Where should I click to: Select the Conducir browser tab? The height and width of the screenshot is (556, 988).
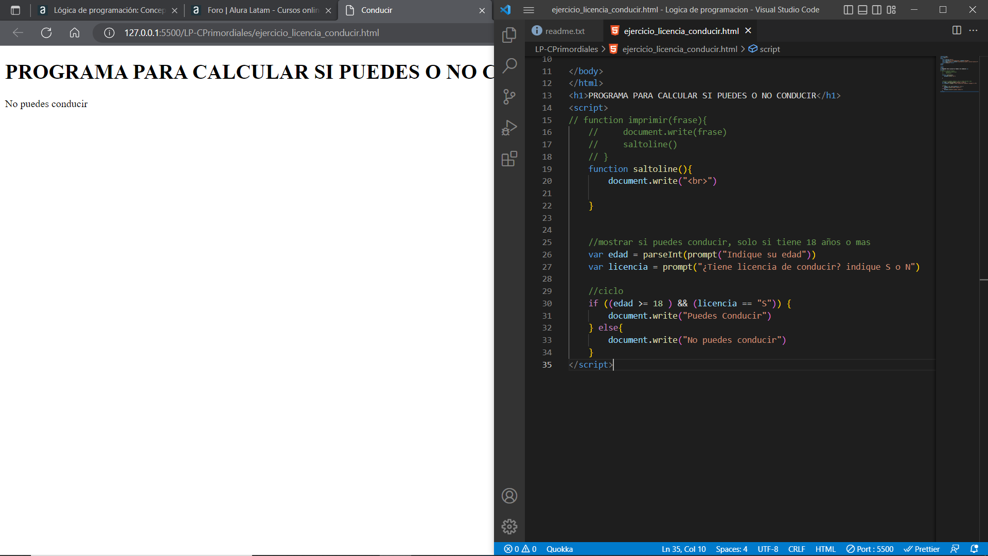tap(414, 10)
